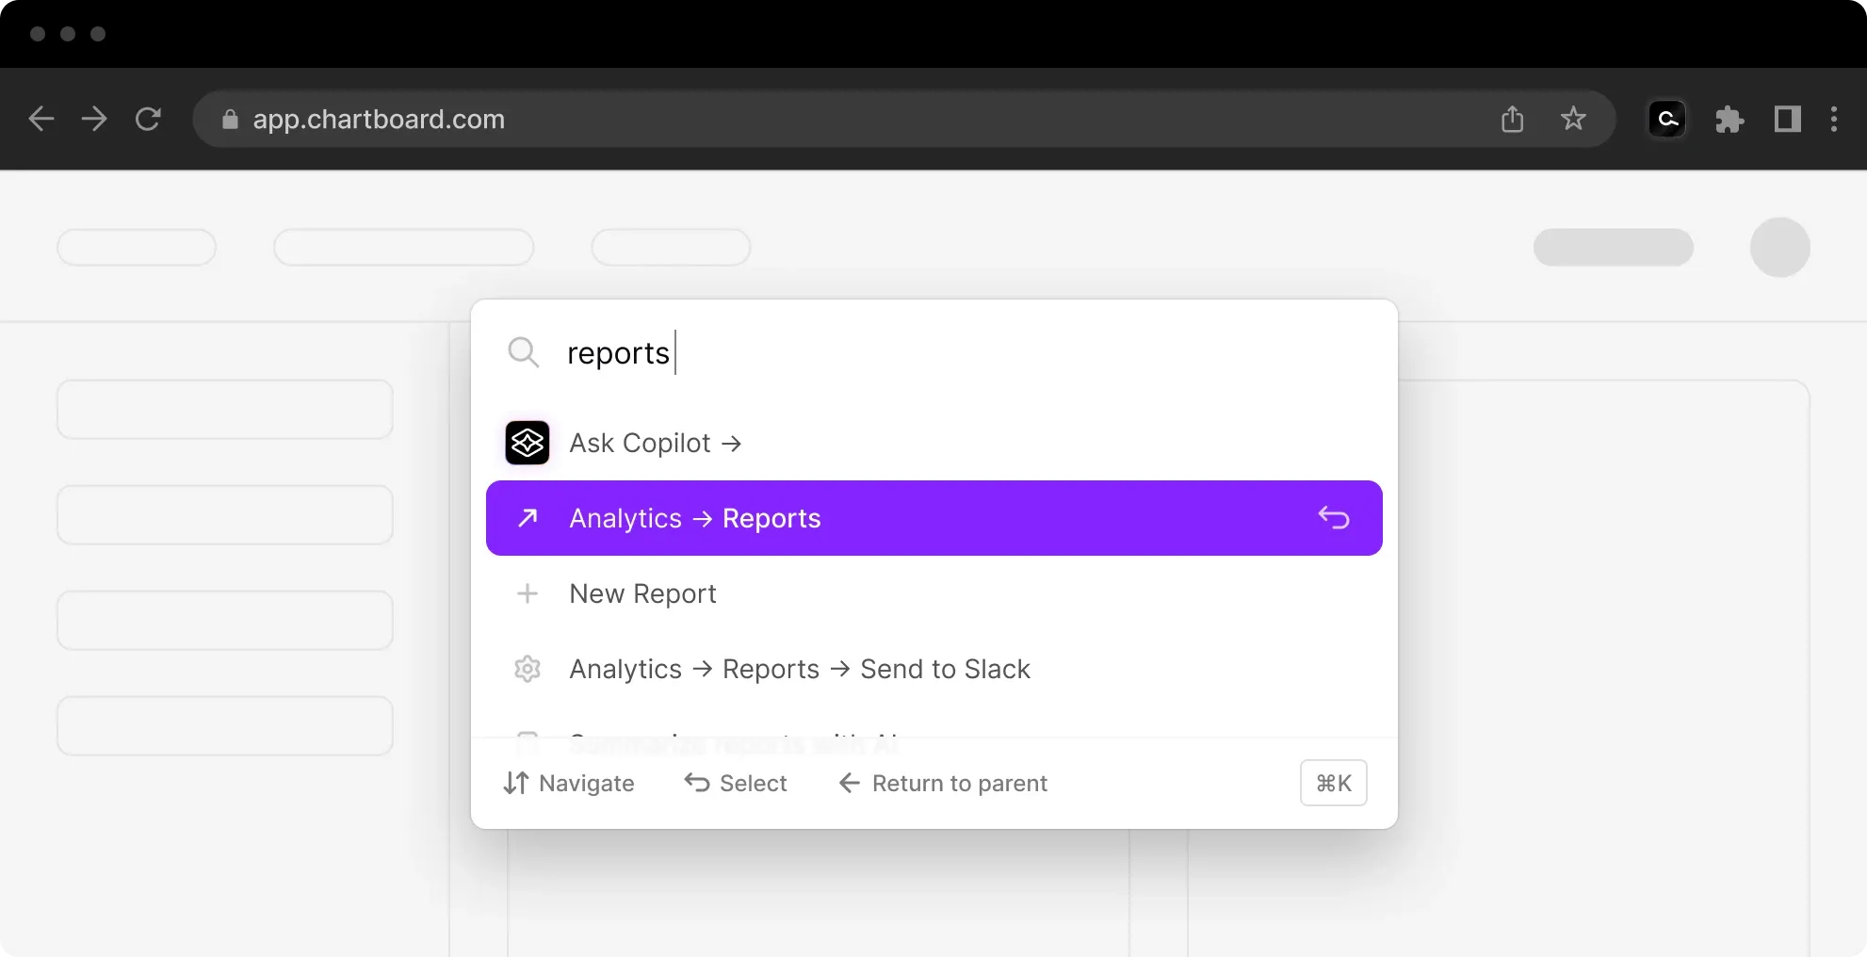
Task: Click the browser forward arrow
Action: tap(94, 119)
